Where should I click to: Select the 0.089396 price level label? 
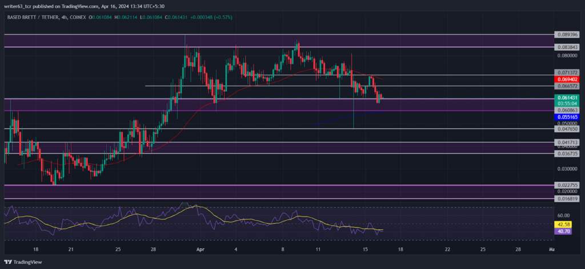(568, 35)
